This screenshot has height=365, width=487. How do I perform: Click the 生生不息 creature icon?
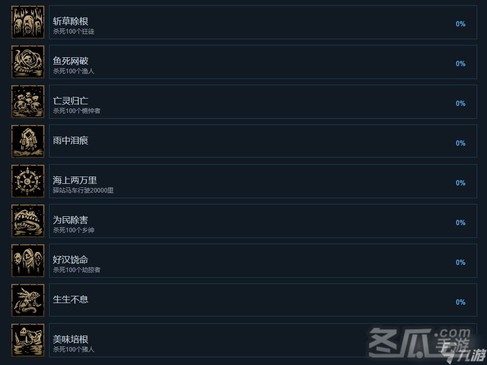[28, 300]
